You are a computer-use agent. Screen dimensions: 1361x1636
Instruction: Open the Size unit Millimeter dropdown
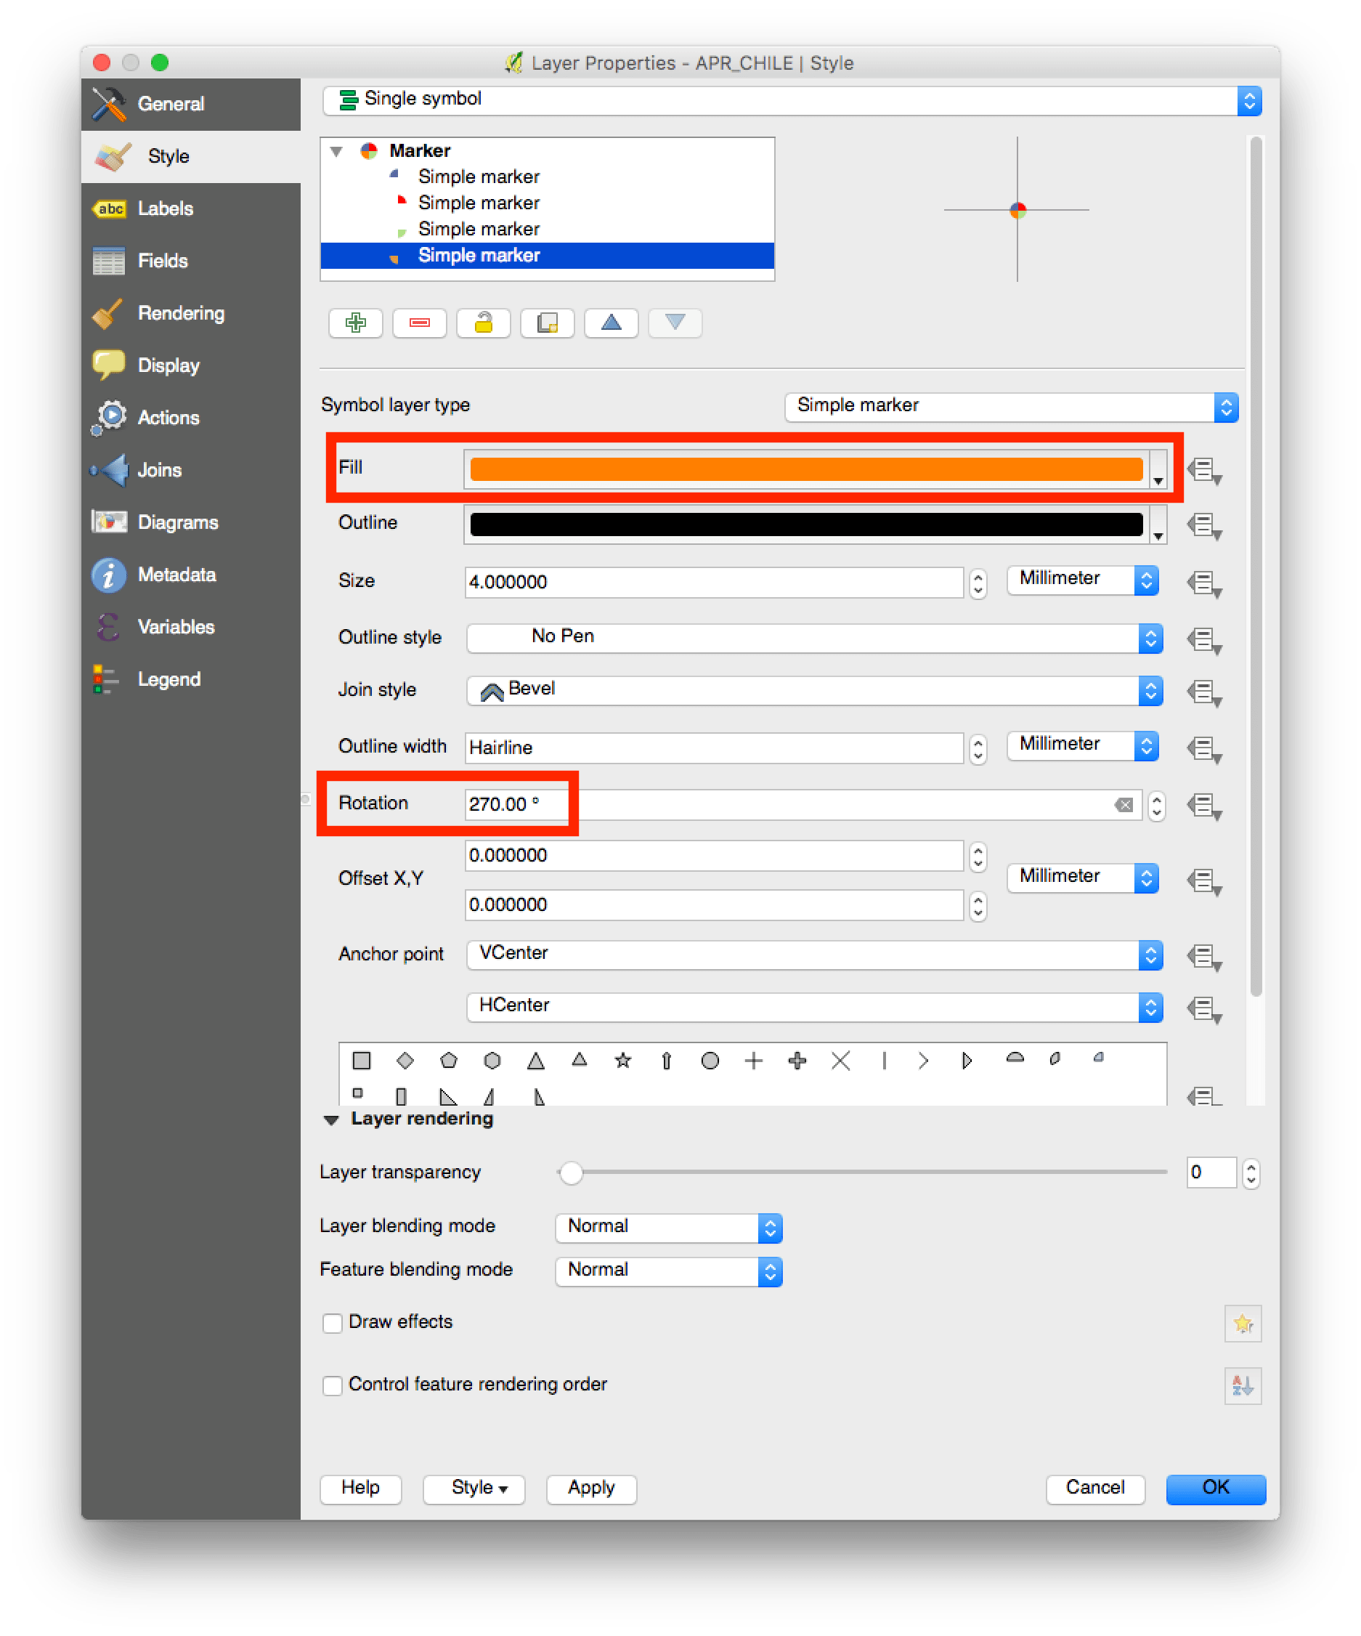coord(1082,580)
